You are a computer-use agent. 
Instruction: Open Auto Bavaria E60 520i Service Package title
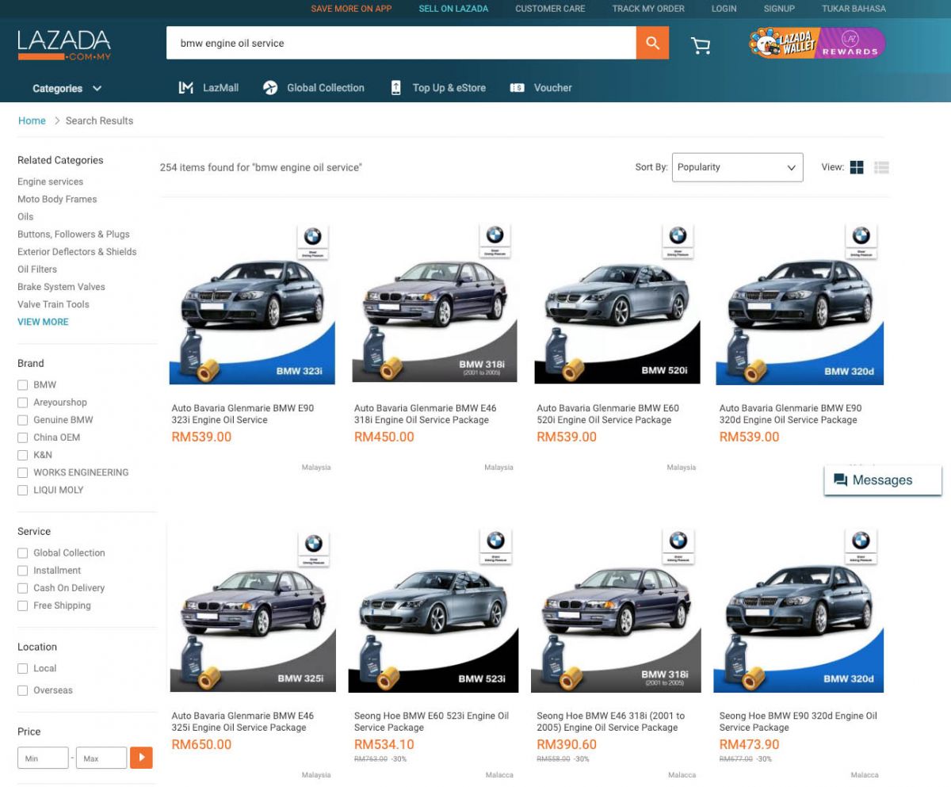(x=608, y=414)
